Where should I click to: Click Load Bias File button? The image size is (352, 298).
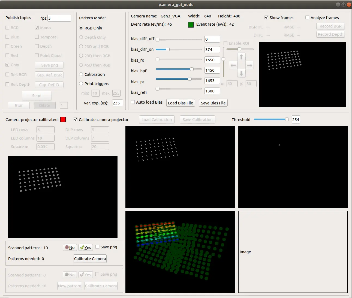click(180, 103)
